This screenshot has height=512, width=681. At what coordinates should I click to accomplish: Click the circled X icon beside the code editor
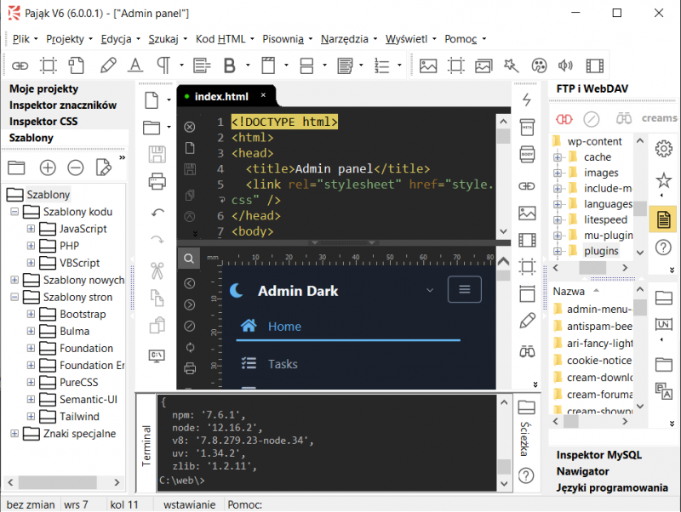pyautogui.click(x=189, y=127)
